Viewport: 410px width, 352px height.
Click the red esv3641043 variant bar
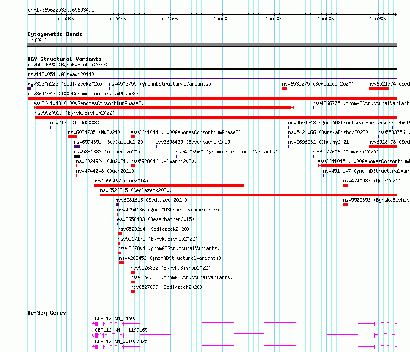click(x=164, y=108)
